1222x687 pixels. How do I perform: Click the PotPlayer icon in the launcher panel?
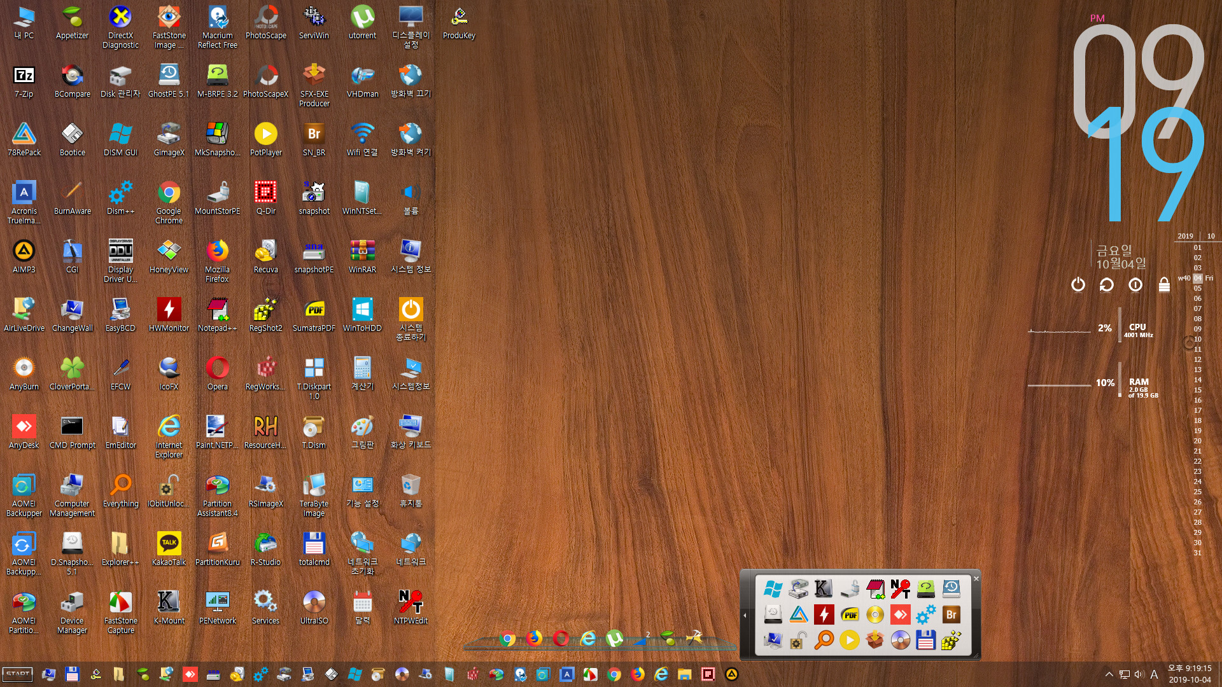849,640
